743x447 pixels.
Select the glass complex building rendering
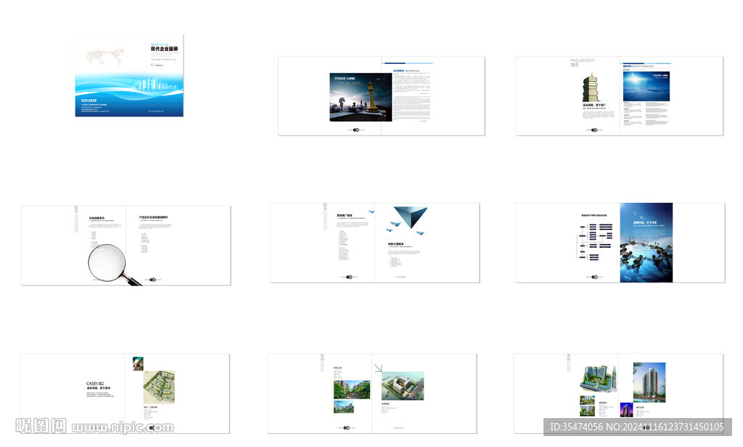598,379
